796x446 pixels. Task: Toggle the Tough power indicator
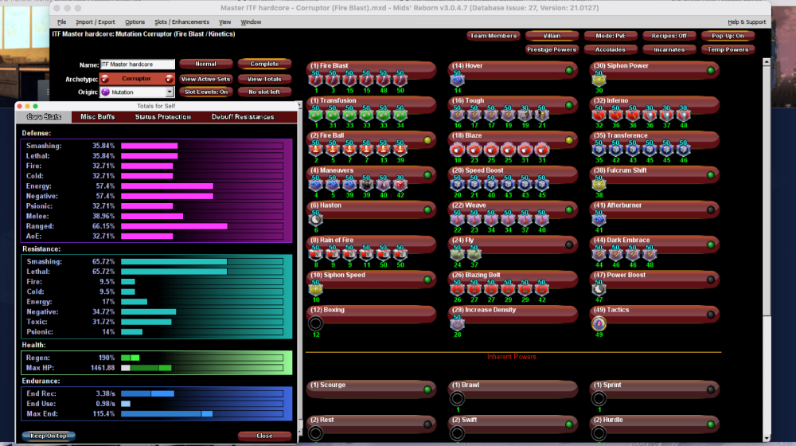coord(569,105)
